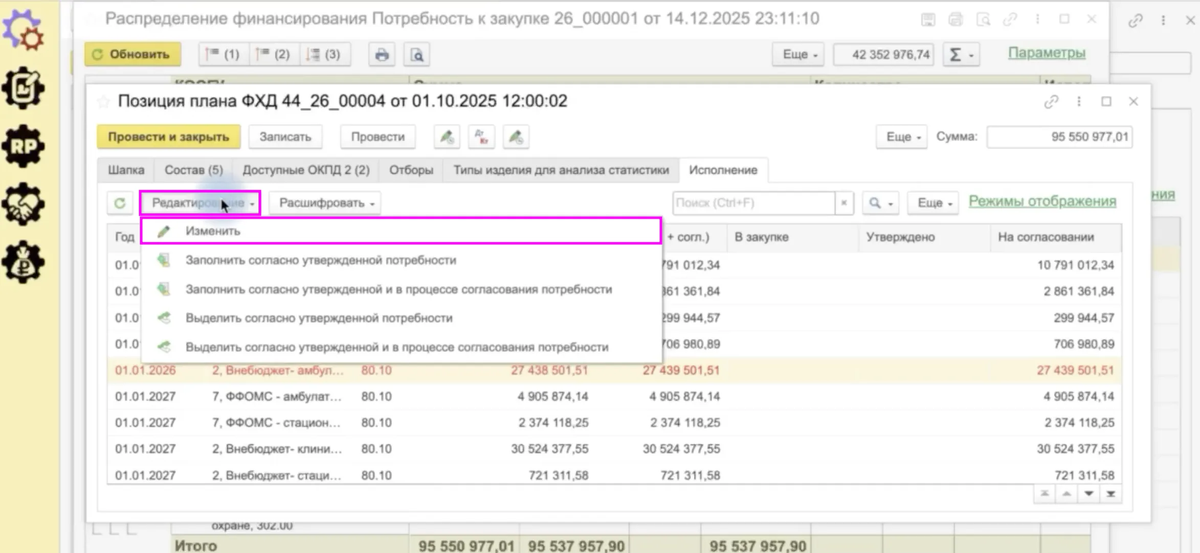Open the settings gears sidebar icon

click(23, 31)
